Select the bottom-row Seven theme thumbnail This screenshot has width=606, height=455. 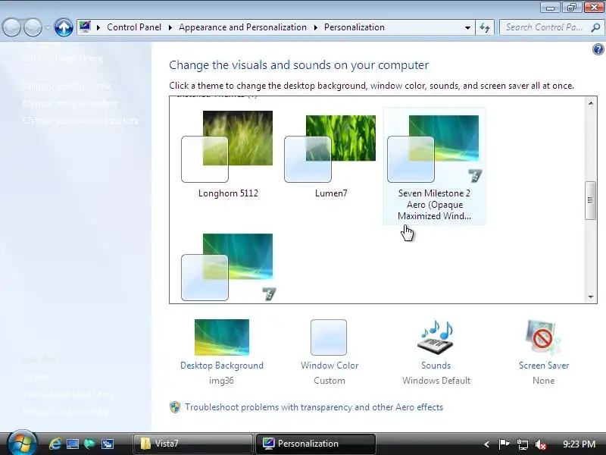(228, 267)
